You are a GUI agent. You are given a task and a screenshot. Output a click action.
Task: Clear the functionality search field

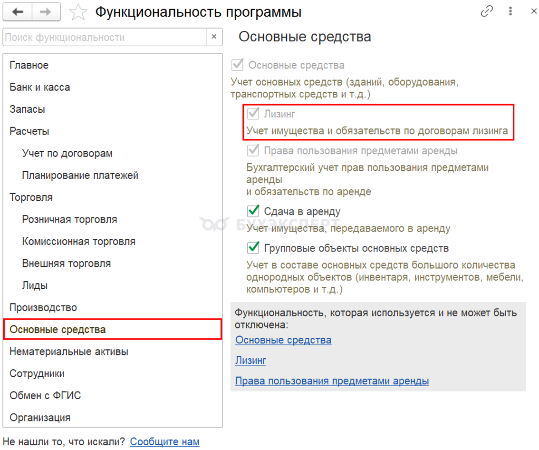[214, 37]
